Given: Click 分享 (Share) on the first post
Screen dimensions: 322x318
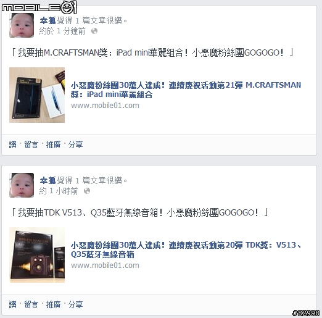Looking at the screenshot, I should click(75, 144).
